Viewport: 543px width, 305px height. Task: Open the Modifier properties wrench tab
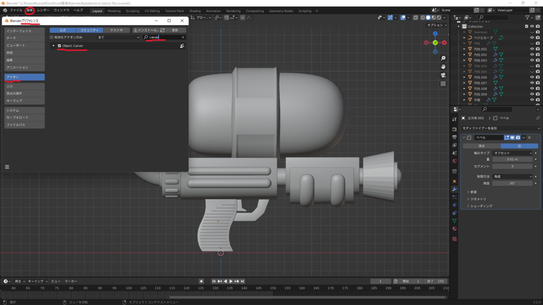(x=454, y=189)
